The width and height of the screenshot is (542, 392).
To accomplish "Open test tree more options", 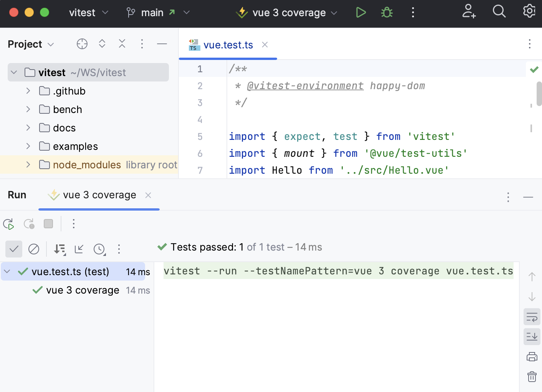I will point(119,249).
